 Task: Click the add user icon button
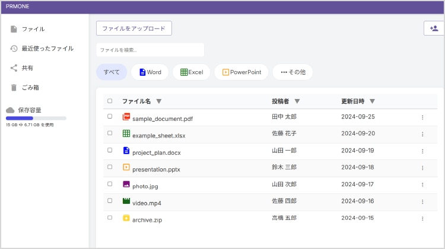click(x=434, y=28)
